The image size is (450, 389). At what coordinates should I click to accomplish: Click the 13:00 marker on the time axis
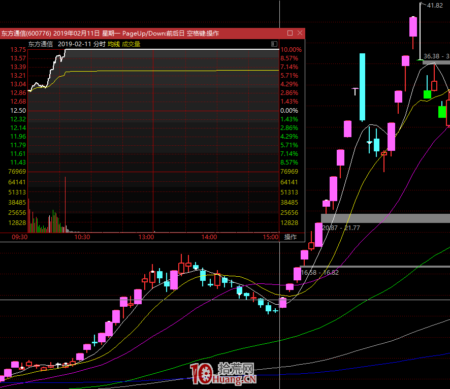pos(146,237)
